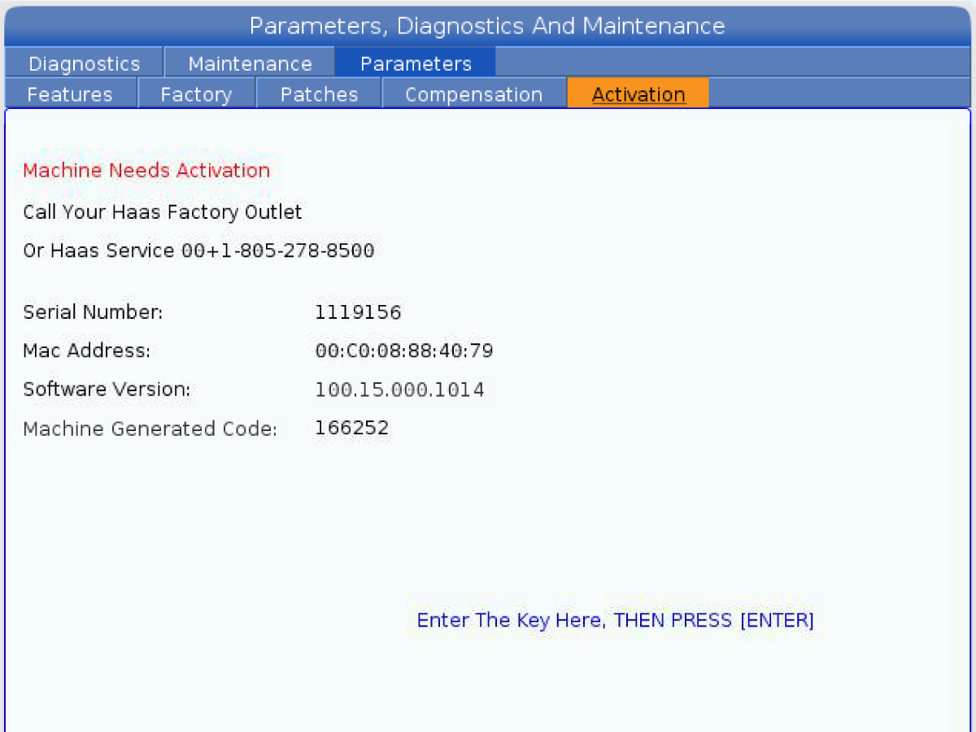
Task: Select the Mac Address value 00:C0:08:88:40:79
Action: (404, 351)
